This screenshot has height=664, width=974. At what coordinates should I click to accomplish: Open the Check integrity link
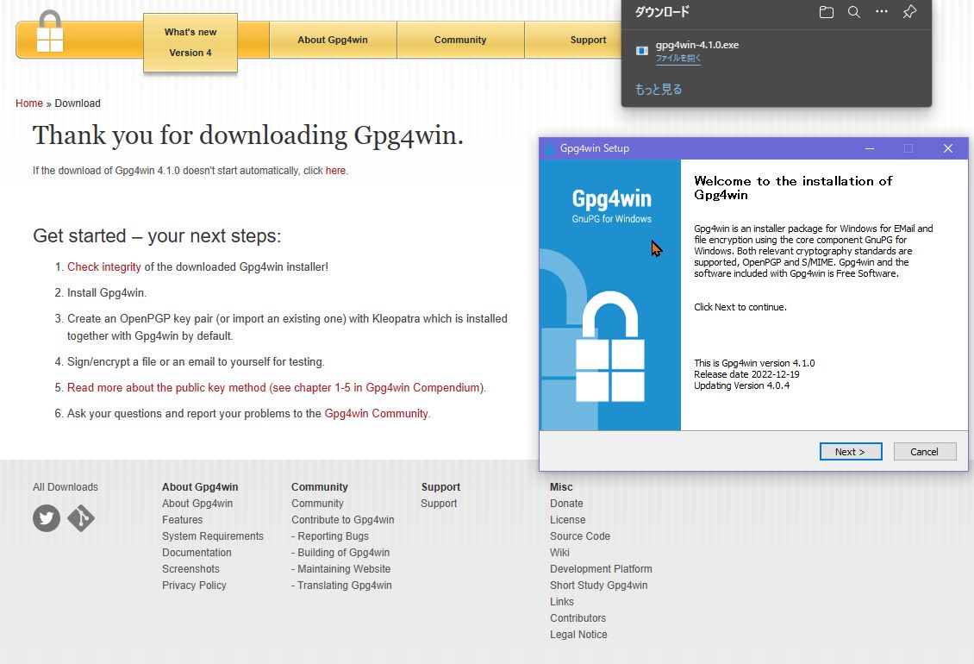[104, 267]
